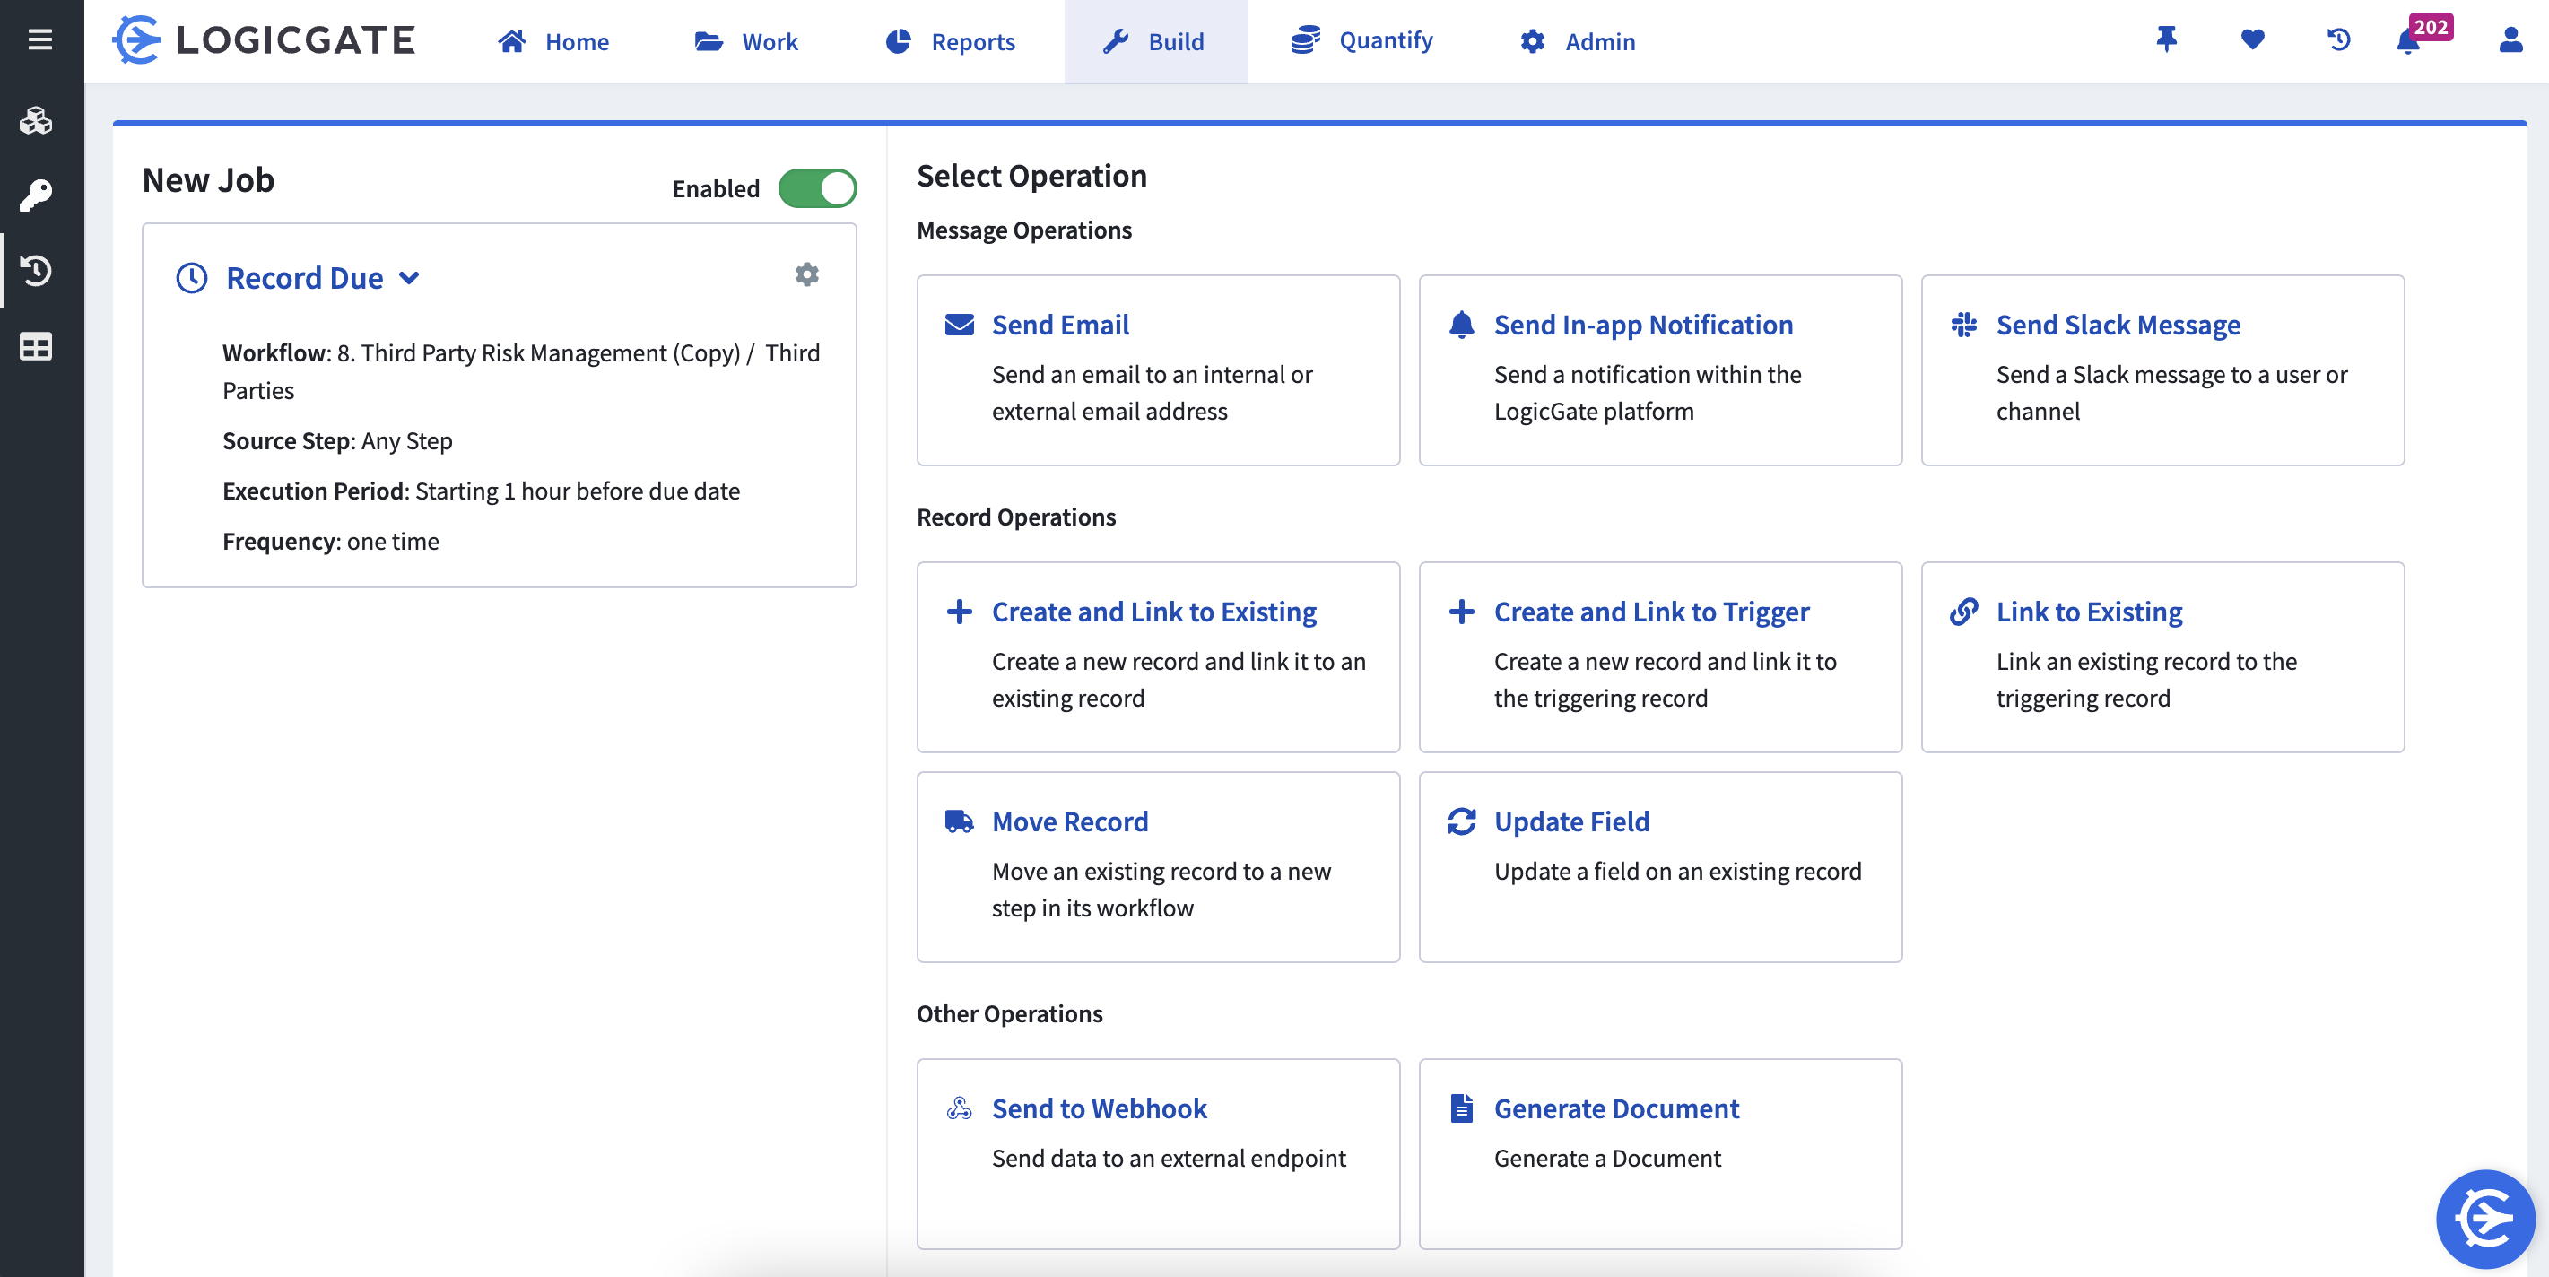Click the key icon in left sidebar
2549x1277 pixels.
point(37,195)
